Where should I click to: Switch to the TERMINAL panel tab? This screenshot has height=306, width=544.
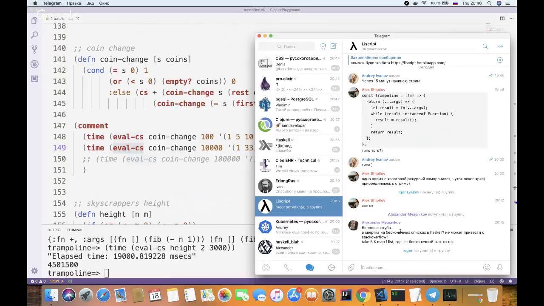pos(75,230)
